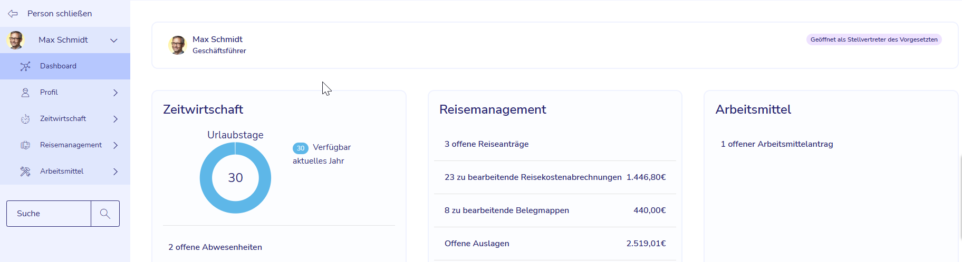The image size is (962, 262).
Task: Click the Urlaubstage donut chart
Action: coord(235,178)
